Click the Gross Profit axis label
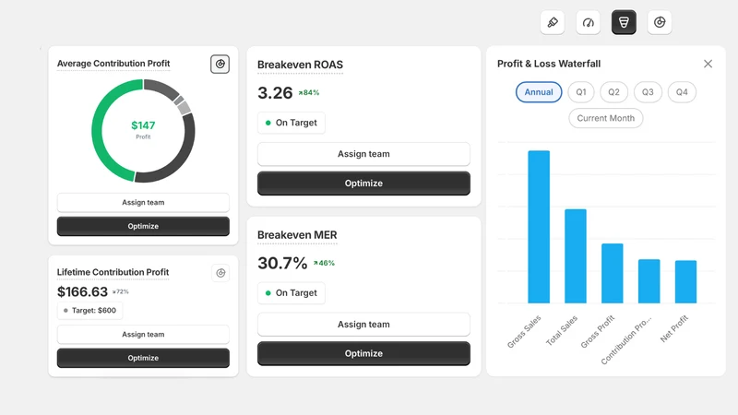 tap(597, 332)
